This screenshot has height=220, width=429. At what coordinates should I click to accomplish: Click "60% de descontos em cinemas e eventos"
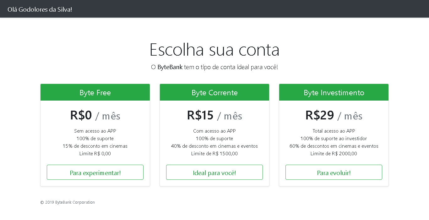pyautogui.click(x=334, y=146)
